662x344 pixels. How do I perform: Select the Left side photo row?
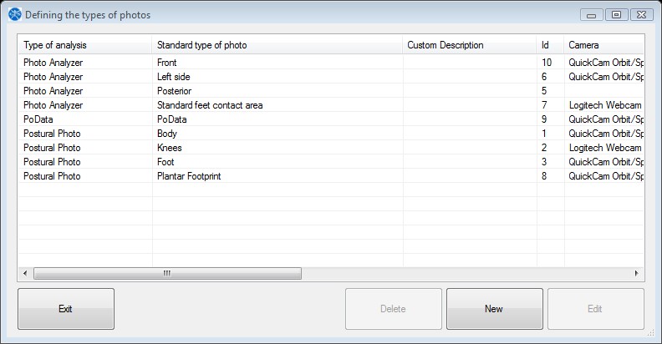[x=331, y=77]
